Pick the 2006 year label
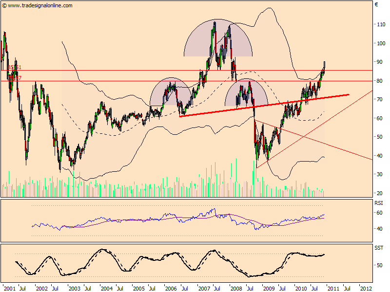This screenshot has height=292, width=390. click(171, 289)
